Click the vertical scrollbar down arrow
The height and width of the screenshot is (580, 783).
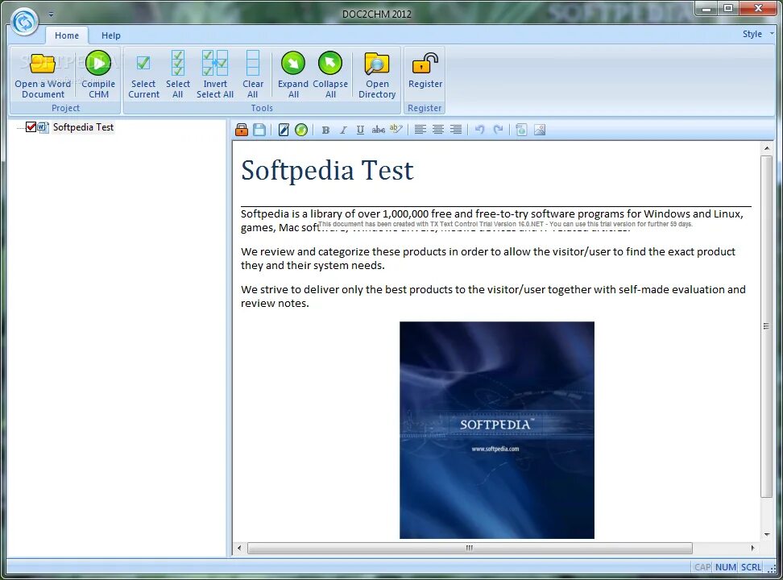coord(767,535)
